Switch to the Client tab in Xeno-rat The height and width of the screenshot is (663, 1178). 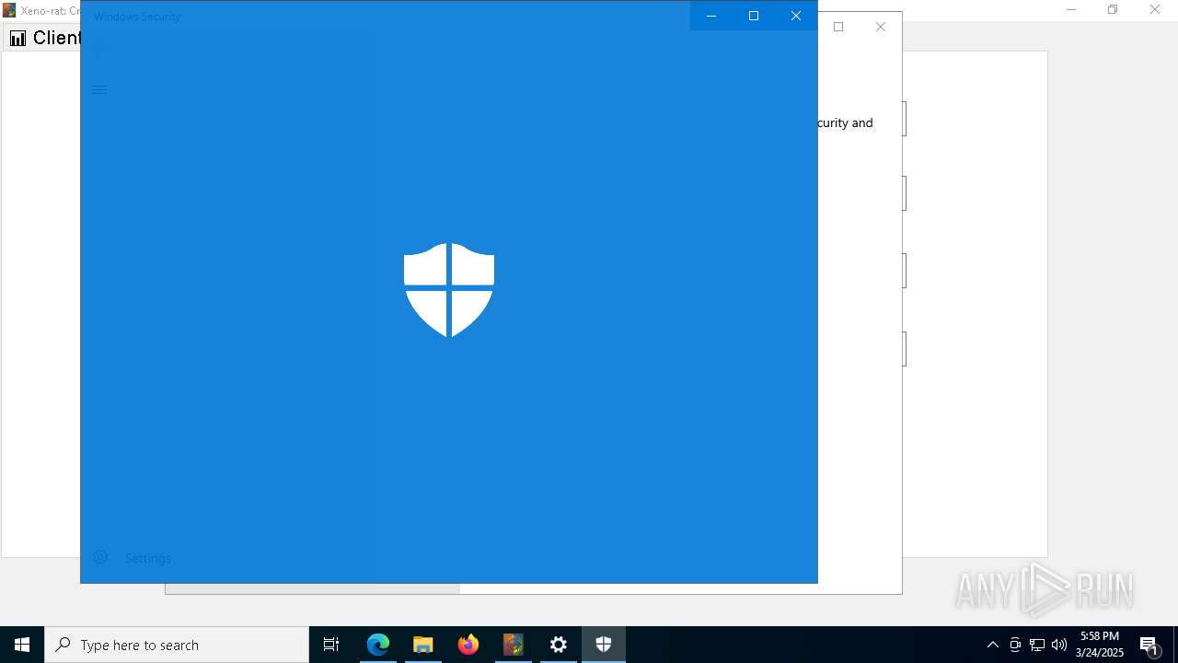[x=44, y=38]
